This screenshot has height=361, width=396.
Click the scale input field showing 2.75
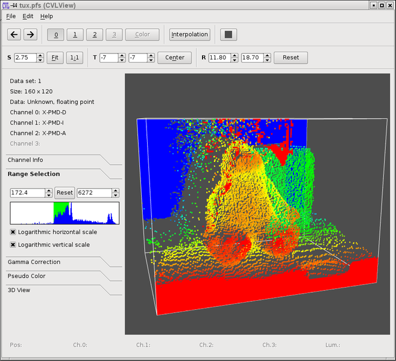point(25,58)
